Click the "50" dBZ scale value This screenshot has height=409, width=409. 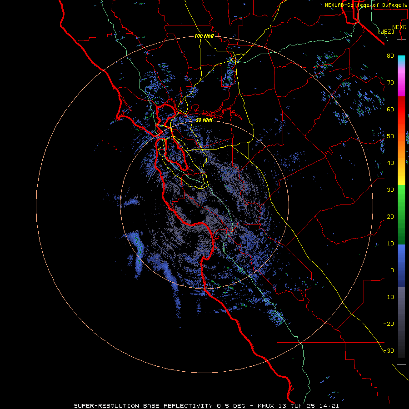tap(390, 136)
